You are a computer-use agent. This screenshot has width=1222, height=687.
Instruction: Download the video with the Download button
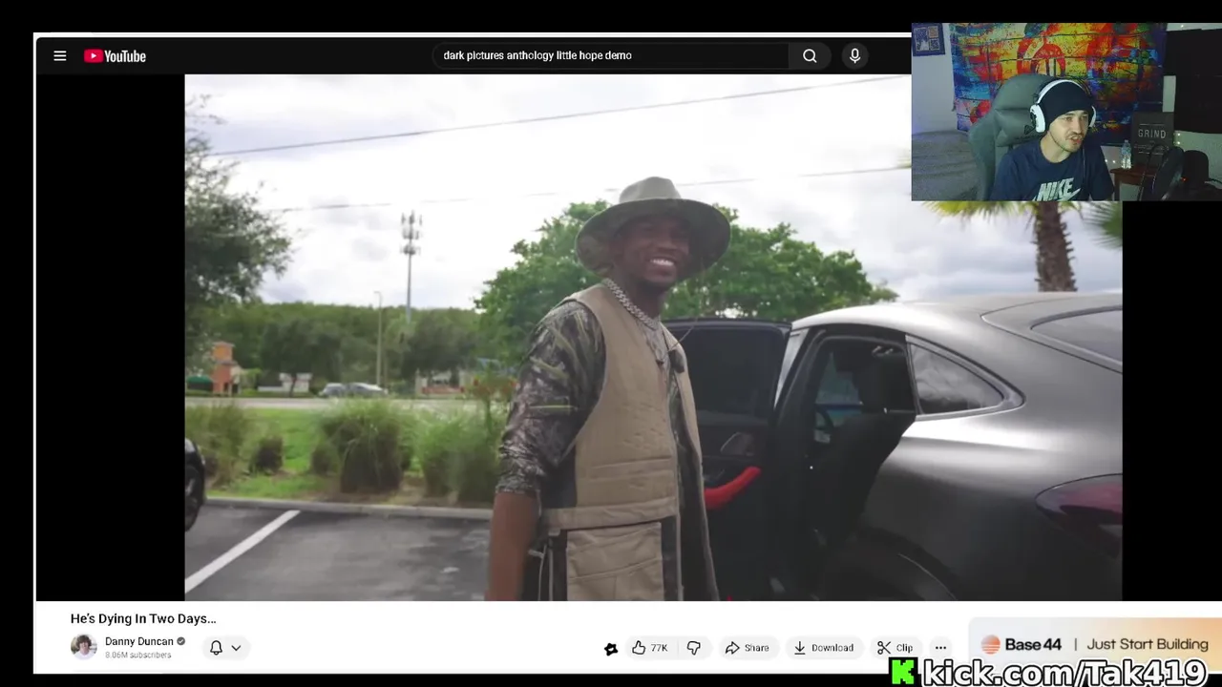click(x=824, y=648)
